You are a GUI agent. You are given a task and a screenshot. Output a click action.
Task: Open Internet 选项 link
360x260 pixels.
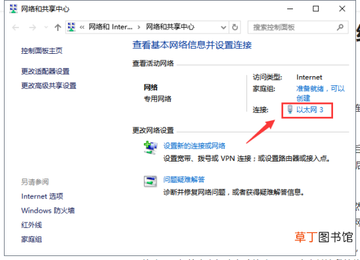coord(42,196)
